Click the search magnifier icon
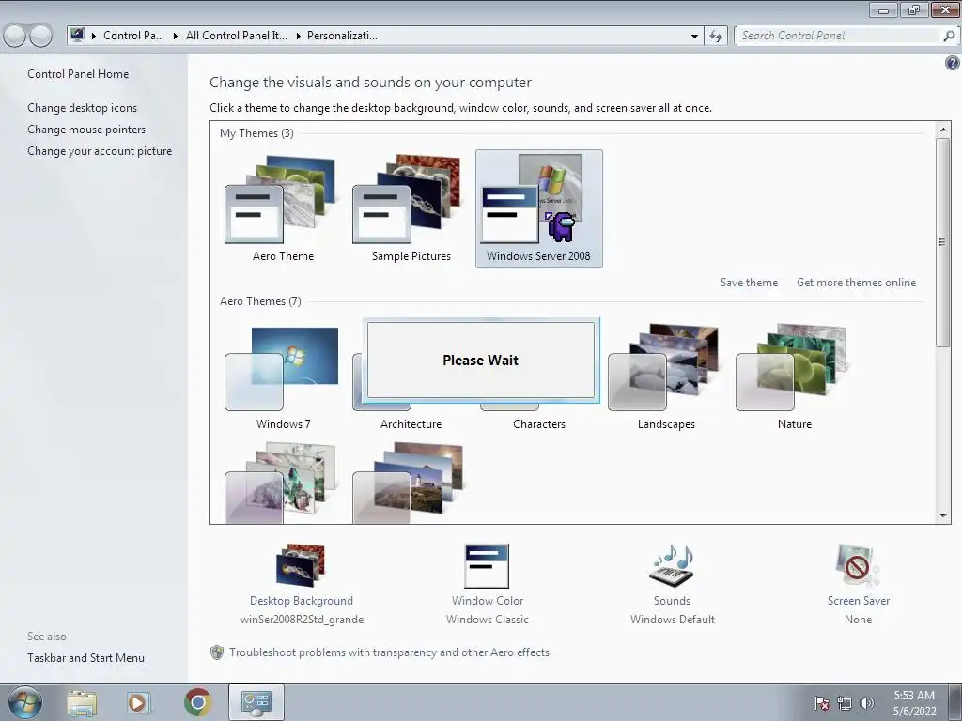962x721 pixels. point(949,36)
